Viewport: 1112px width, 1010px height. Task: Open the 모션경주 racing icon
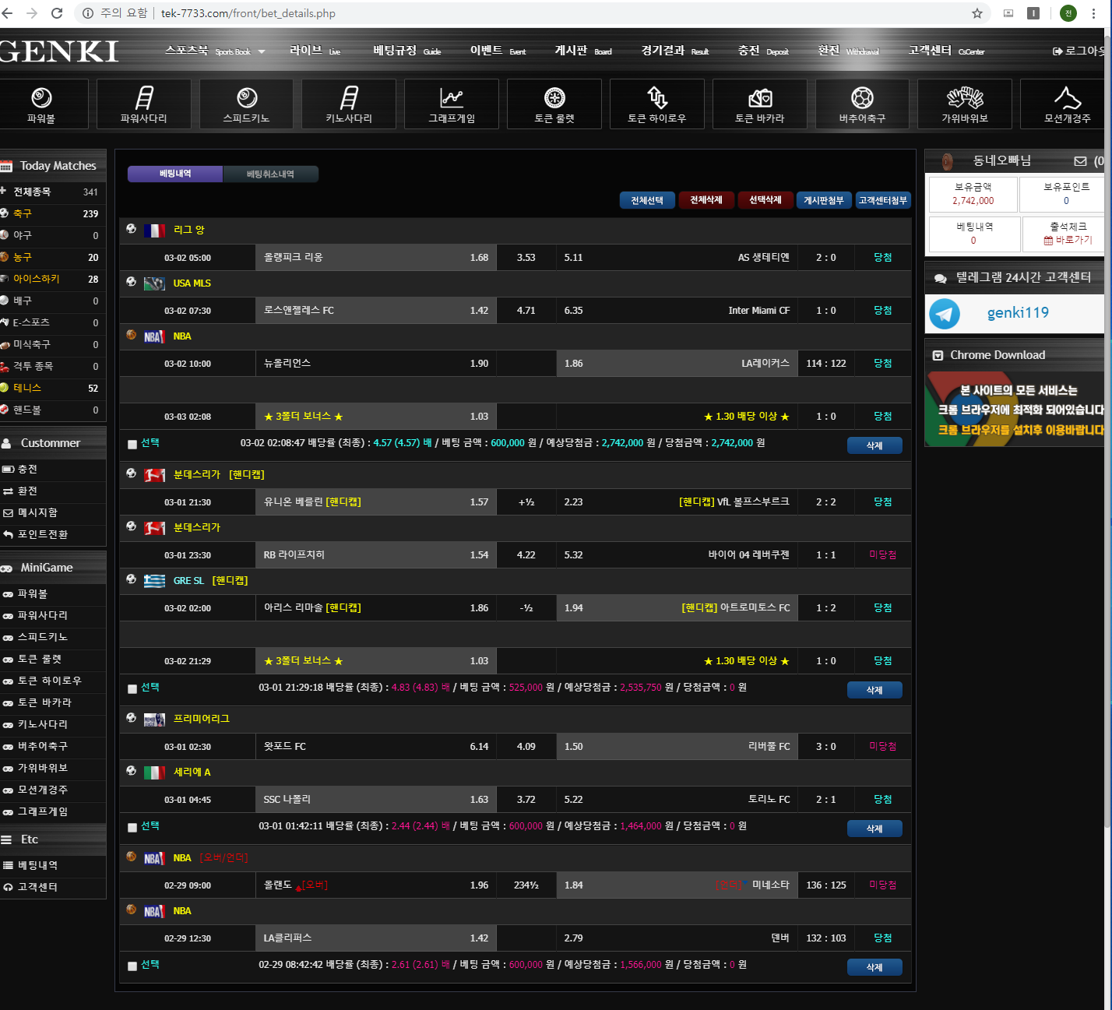(1068, 98)
